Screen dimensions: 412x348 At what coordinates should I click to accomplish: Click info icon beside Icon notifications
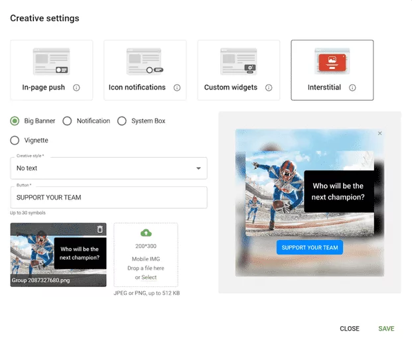pyautogui.click(x=177, y=87)
